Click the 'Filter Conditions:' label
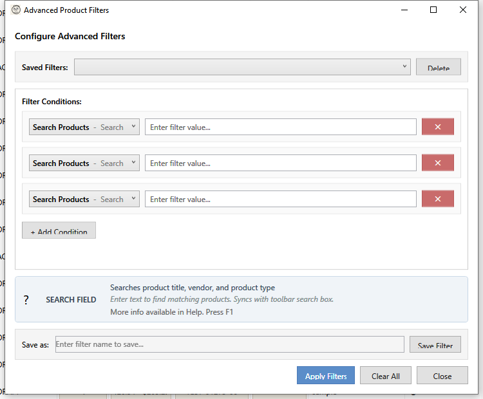Image resolution: width=483 pixels, height=399 pixels. point(52,102)
